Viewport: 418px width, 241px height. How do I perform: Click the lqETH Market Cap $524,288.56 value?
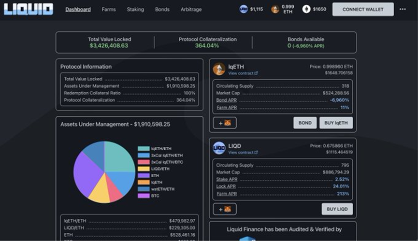pos(336,93)
